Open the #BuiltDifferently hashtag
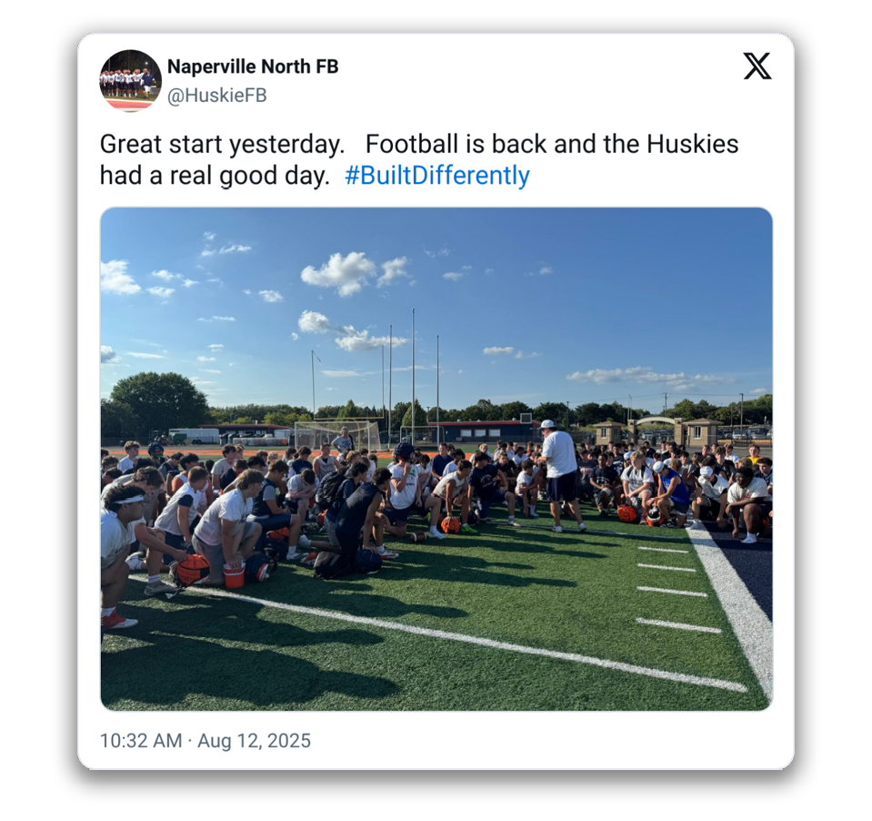This screenshot has height=821, width=872. pyautogui.click(x=437, y=175)
